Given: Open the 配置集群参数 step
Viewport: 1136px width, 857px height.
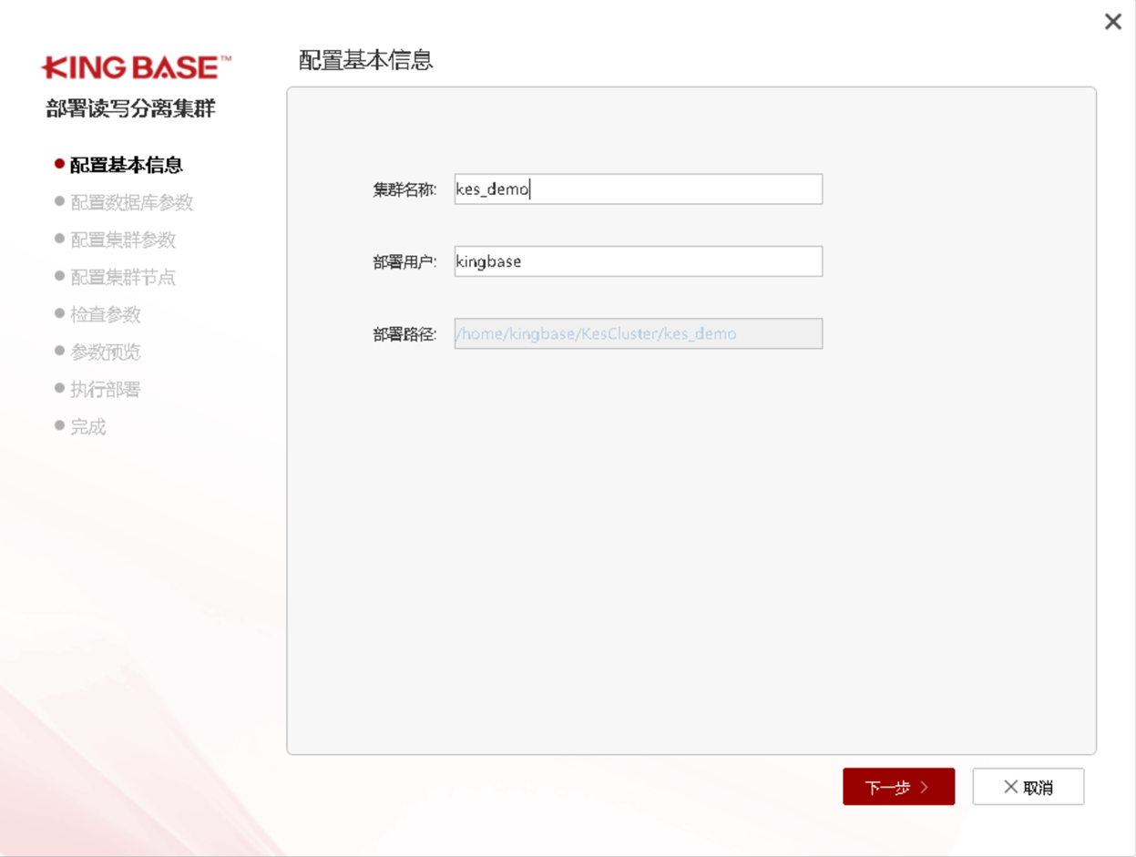Looking at the screenshot, I should click(x=122, y=240).
